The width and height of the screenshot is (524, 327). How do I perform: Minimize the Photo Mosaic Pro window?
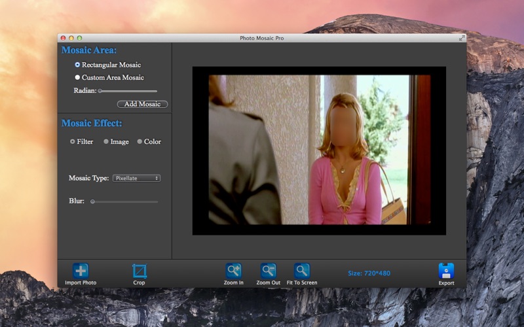pyautogui.click(x=71, y=38)
